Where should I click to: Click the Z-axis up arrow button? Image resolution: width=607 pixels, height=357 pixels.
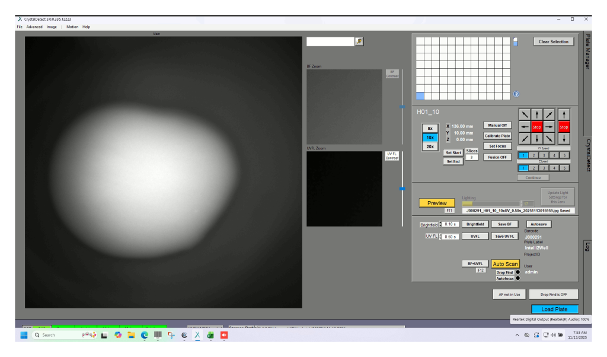(564, 114)
